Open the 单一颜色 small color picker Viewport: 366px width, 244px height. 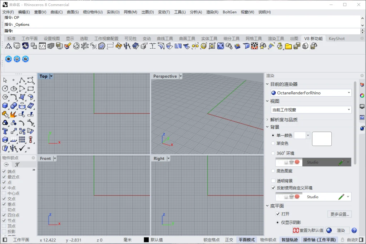pyautogui.click(x=302, y=135)
